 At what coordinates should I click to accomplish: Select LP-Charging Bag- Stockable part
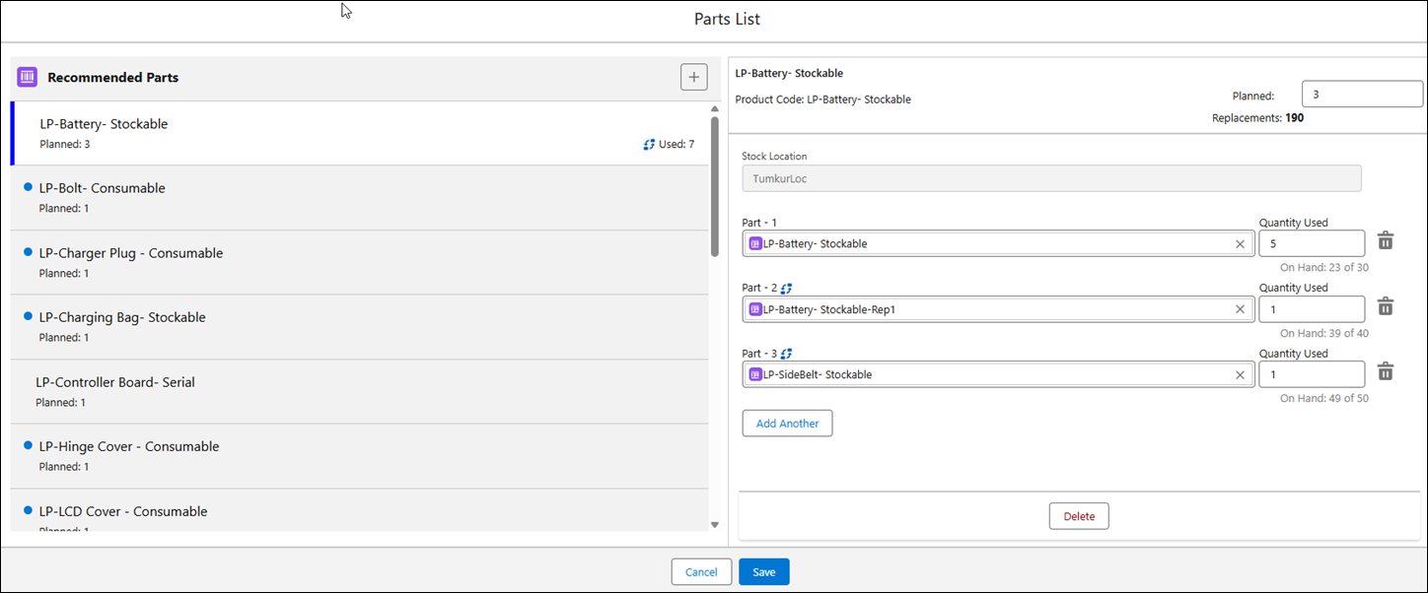click(x=359, y=327)
